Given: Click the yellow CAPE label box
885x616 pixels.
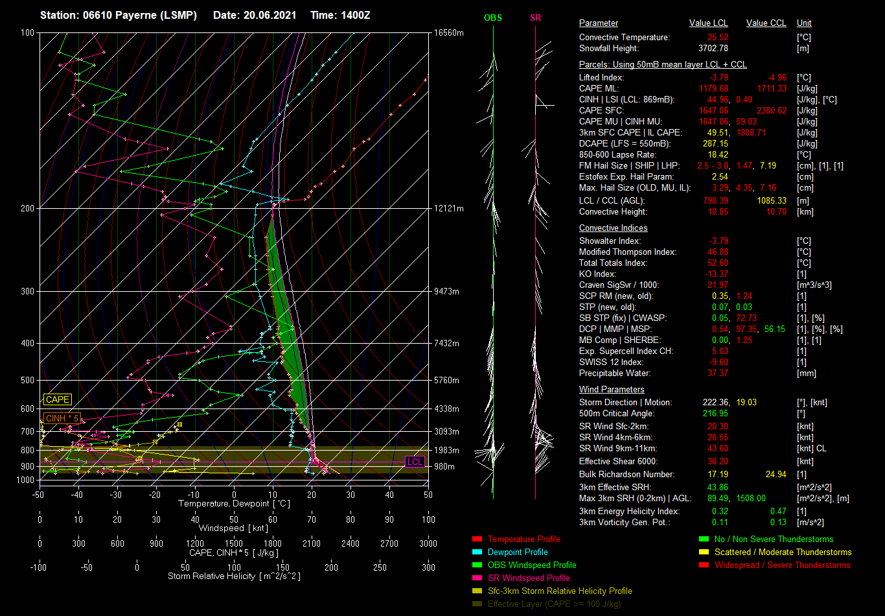Looking at the screenshot, I should (58, 400).
